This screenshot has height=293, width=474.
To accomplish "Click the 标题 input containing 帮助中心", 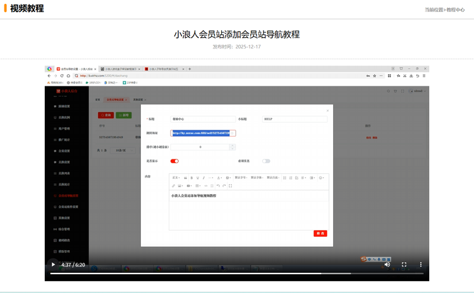I will coord(202,118).
